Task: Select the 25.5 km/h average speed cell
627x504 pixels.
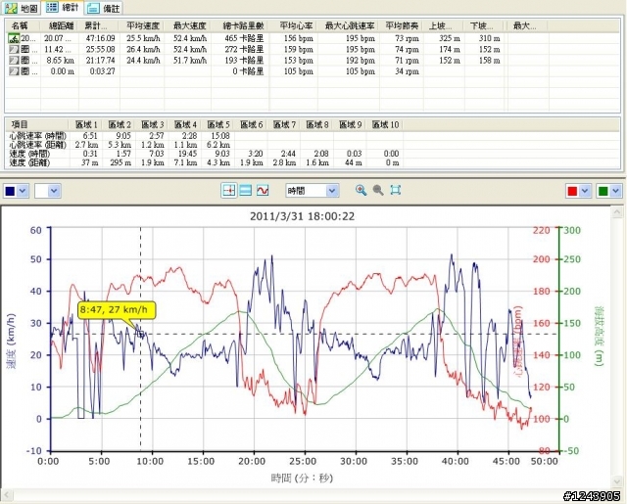Action: 143,38
